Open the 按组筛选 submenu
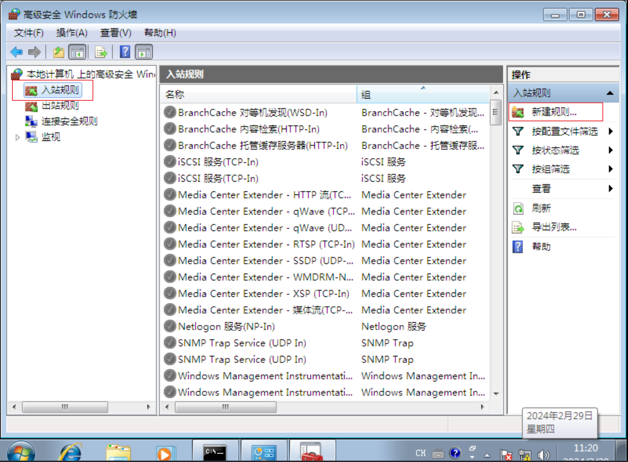 coord(563,169)
